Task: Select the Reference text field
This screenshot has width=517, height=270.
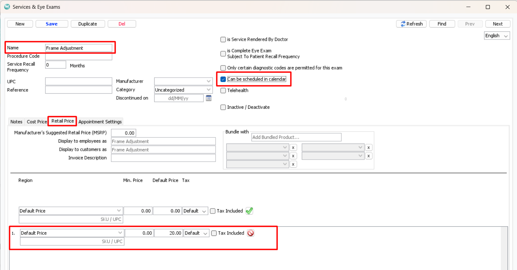Action: [x=79, y=90]
